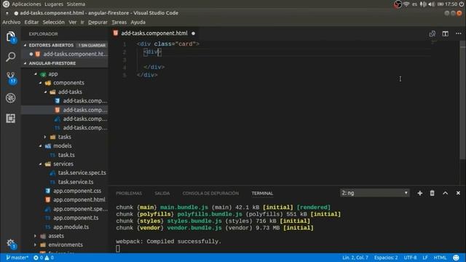Screen dimensions: 466x262
Task: Open the Extensions view
Action: [11, 118]
